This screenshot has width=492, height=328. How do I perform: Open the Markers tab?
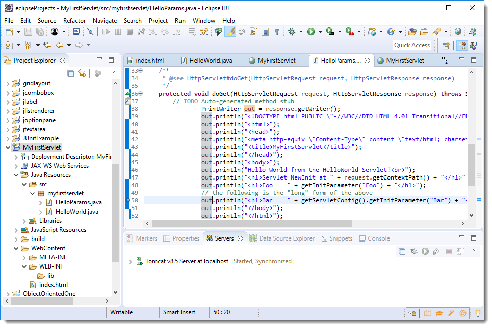[142, 238]
